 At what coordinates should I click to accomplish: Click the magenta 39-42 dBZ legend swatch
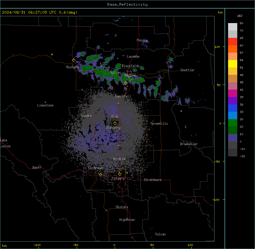[x=233, y=93]
